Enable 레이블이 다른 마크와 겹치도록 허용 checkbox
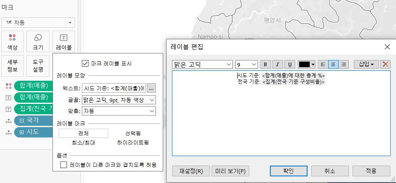Viewport: 396px width, 183px height. click(x=63, y=165)
